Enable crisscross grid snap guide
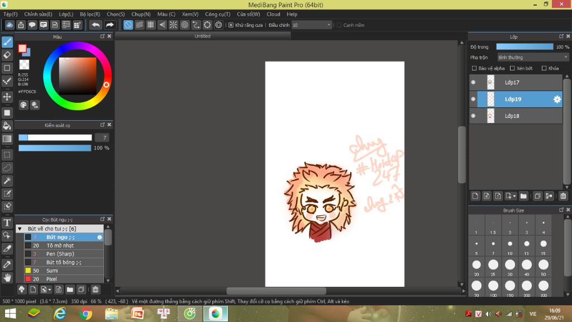The height and width of the screenshot is (322, 572). pos(151,25)
